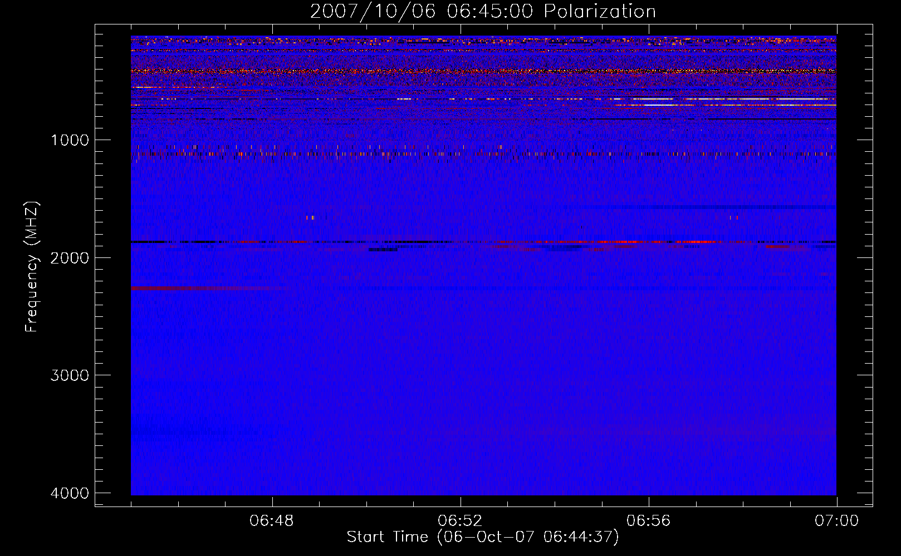Click the 1000 frequency tick label
Viewport: 901px width, 556px height.
point(70,140)
